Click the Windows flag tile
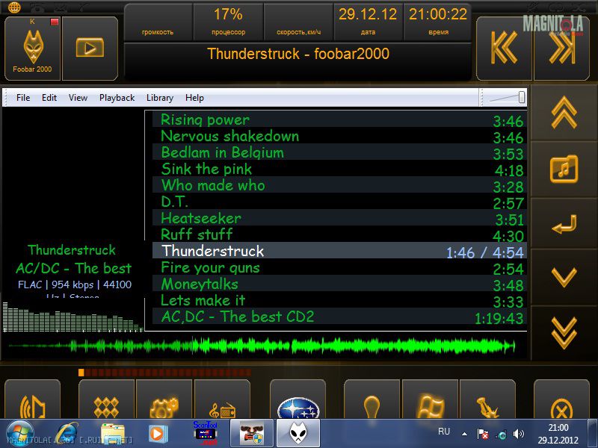Screen dimensions: 598x448 (x=430, y=399)
